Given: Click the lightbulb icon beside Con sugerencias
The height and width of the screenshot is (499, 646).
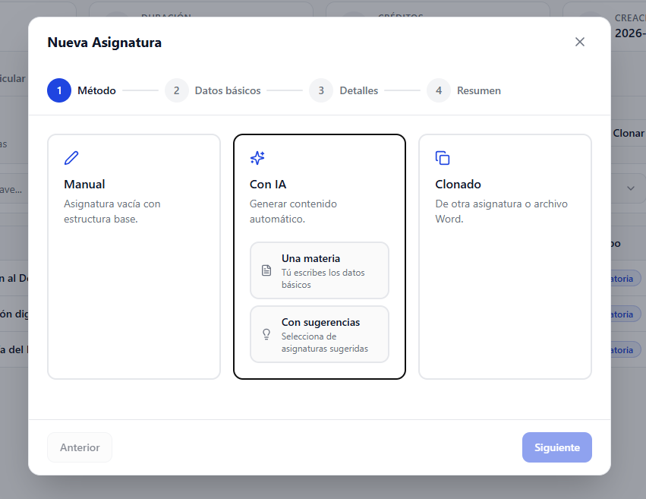Looking at the screenshot, I should 266,334.
